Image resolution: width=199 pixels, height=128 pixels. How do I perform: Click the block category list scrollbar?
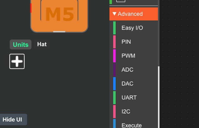coord(159,93)
